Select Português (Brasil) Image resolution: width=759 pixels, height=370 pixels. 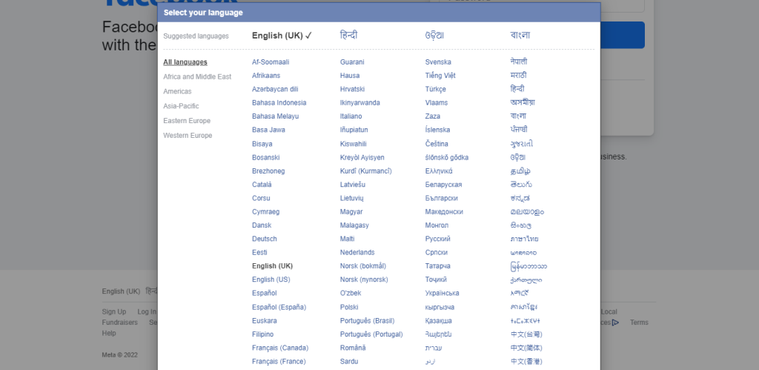368,320
